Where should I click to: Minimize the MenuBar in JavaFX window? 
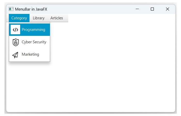137,9
